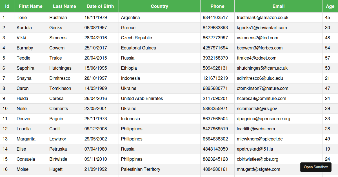Select the Date of Birth header
The height and width of the screenshot is (177, 338).
coord(100,6)
